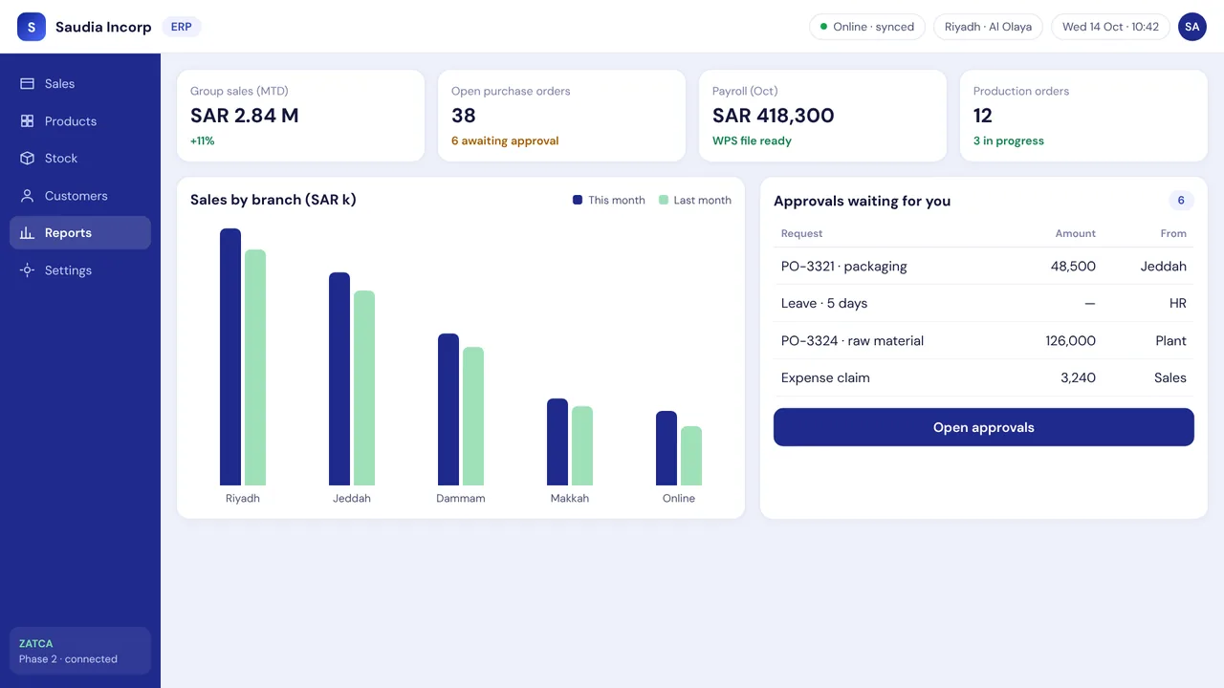Select the PO-3321 · packaging request
The width and height of the screenshot is (1224, 688).
point(984,267)
